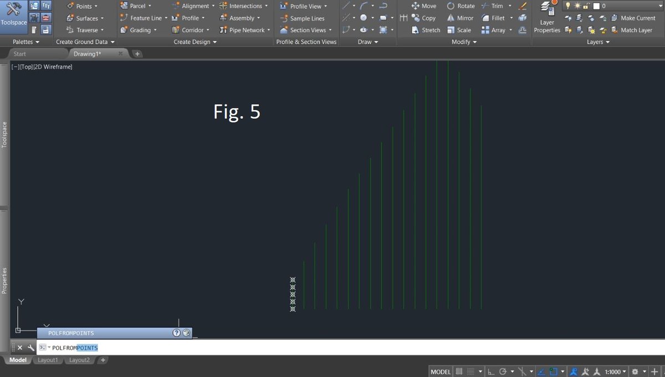Open Sample Lines creation tool
665x377 pixels.
tap(306, 18)
